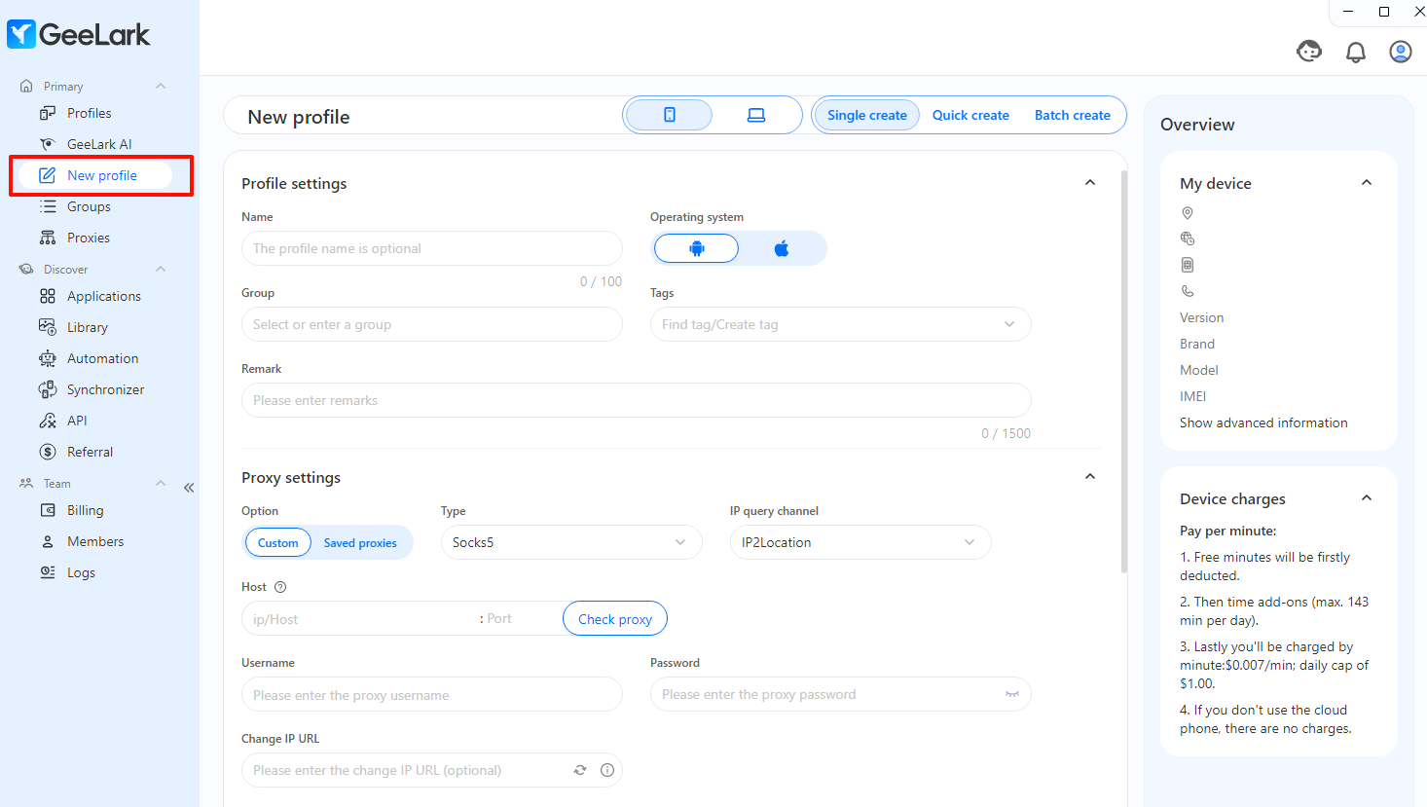Click the SIM card icon in My device
The width and height of the screenshot is (1427, 807).
coord(1187,265)
